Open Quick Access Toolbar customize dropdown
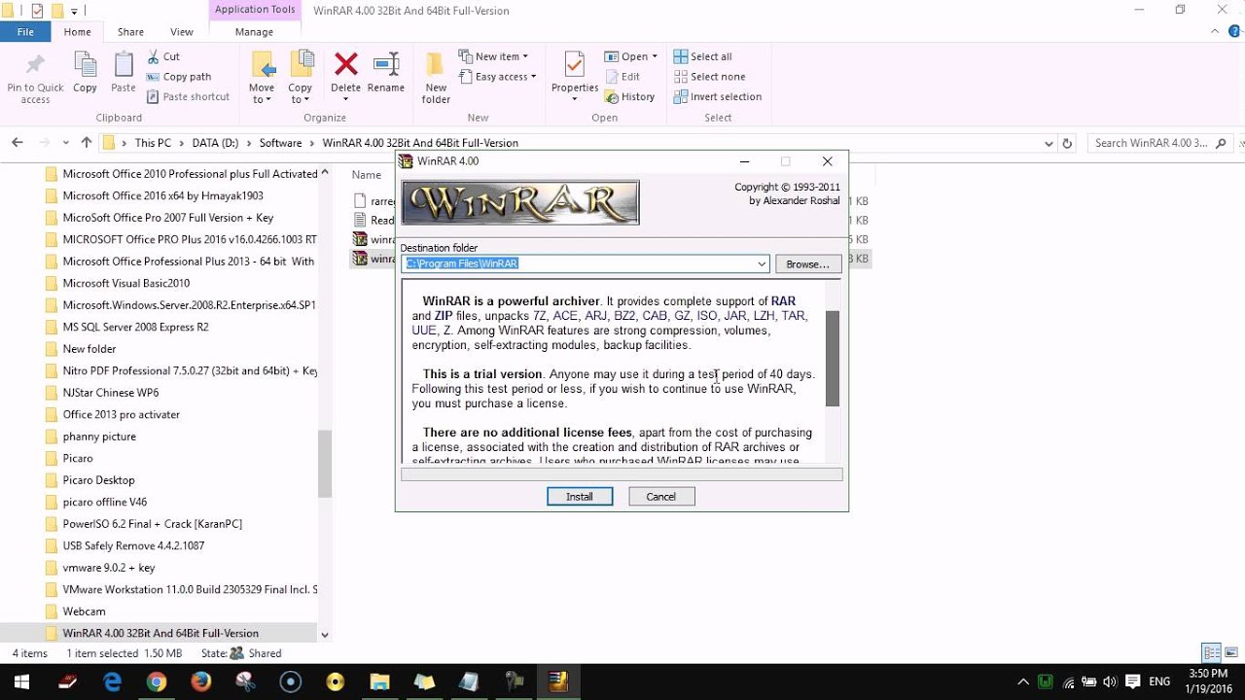Image resolution: width=1245 pixels, height=700 pixels. (74, 11)
